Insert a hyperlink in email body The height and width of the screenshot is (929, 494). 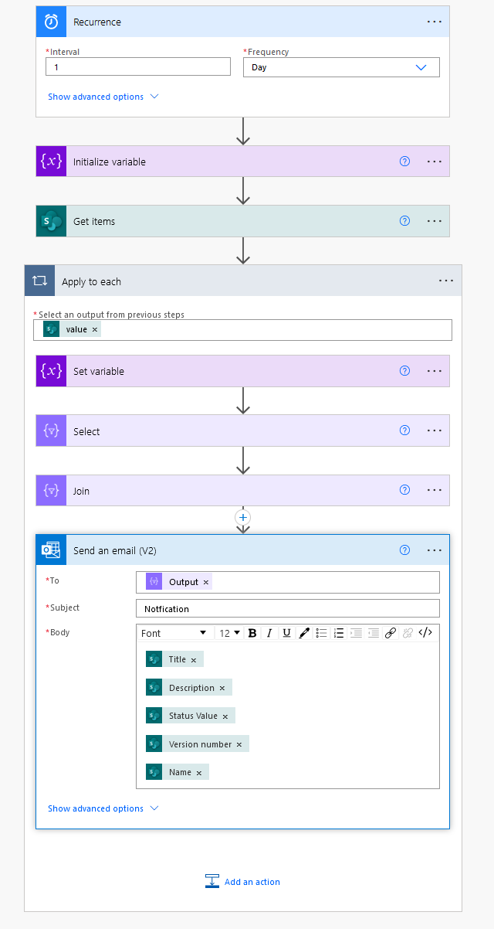[391, 633]
